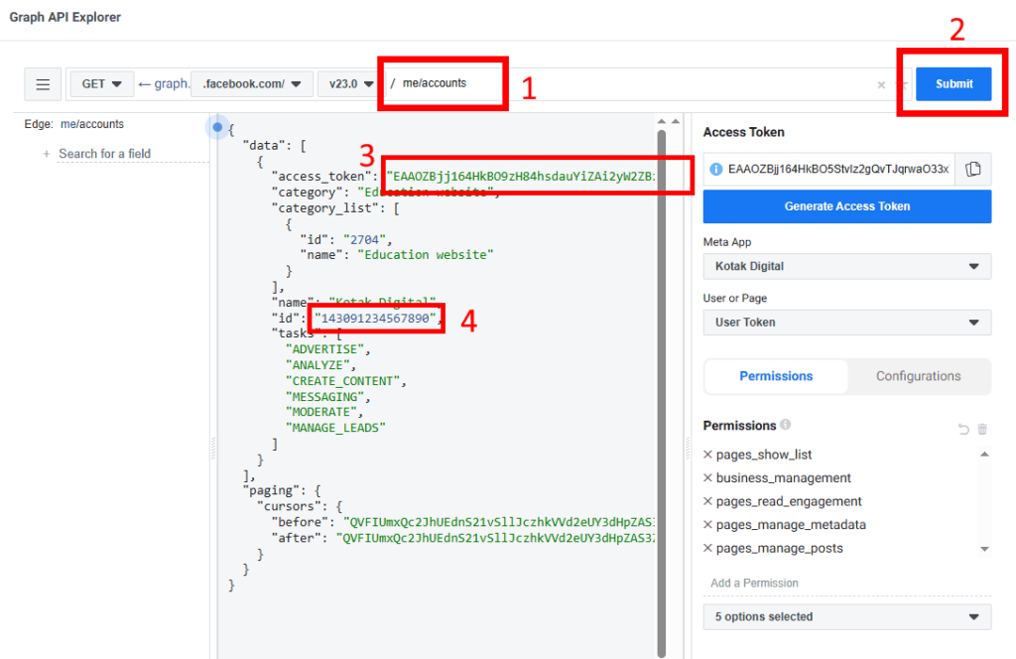Open the hamburger menu beside GET

click(43, 84)
